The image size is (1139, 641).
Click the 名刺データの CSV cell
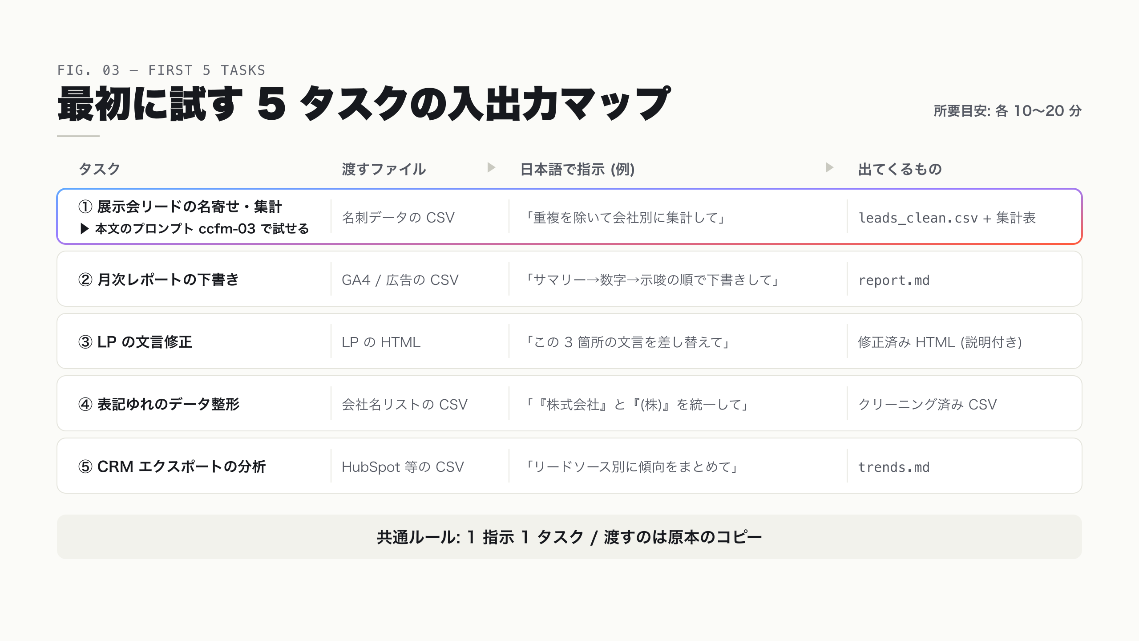[398, 218]
